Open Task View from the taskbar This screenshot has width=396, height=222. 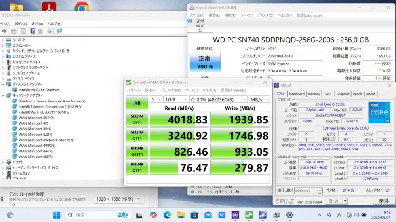click(139, 215)
